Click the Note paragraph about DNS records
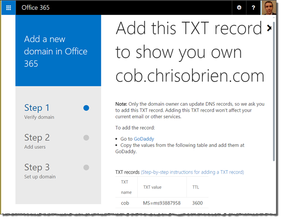 (190, 110)
